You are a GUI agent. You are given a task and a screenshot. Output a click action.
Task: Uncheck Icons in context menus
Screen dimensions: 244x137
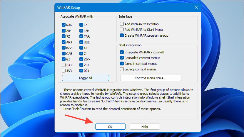point(122,64)
